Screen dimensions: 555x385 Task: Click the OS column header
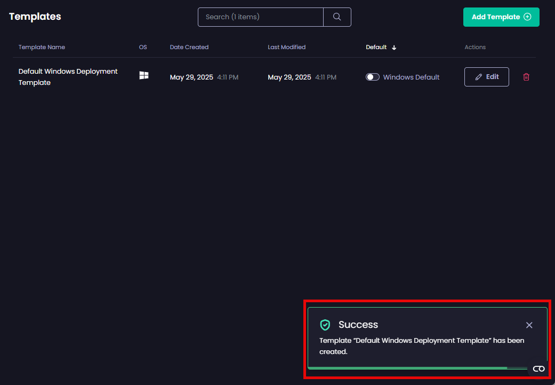pos(143,47)
